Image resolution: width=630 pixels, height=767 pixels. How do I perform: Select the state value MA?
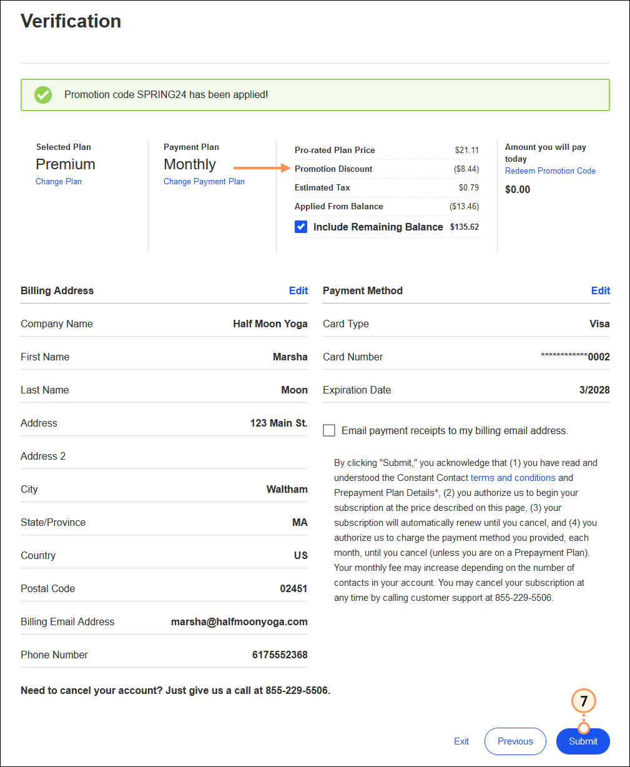pyautogui.click(x=300, y=522)
